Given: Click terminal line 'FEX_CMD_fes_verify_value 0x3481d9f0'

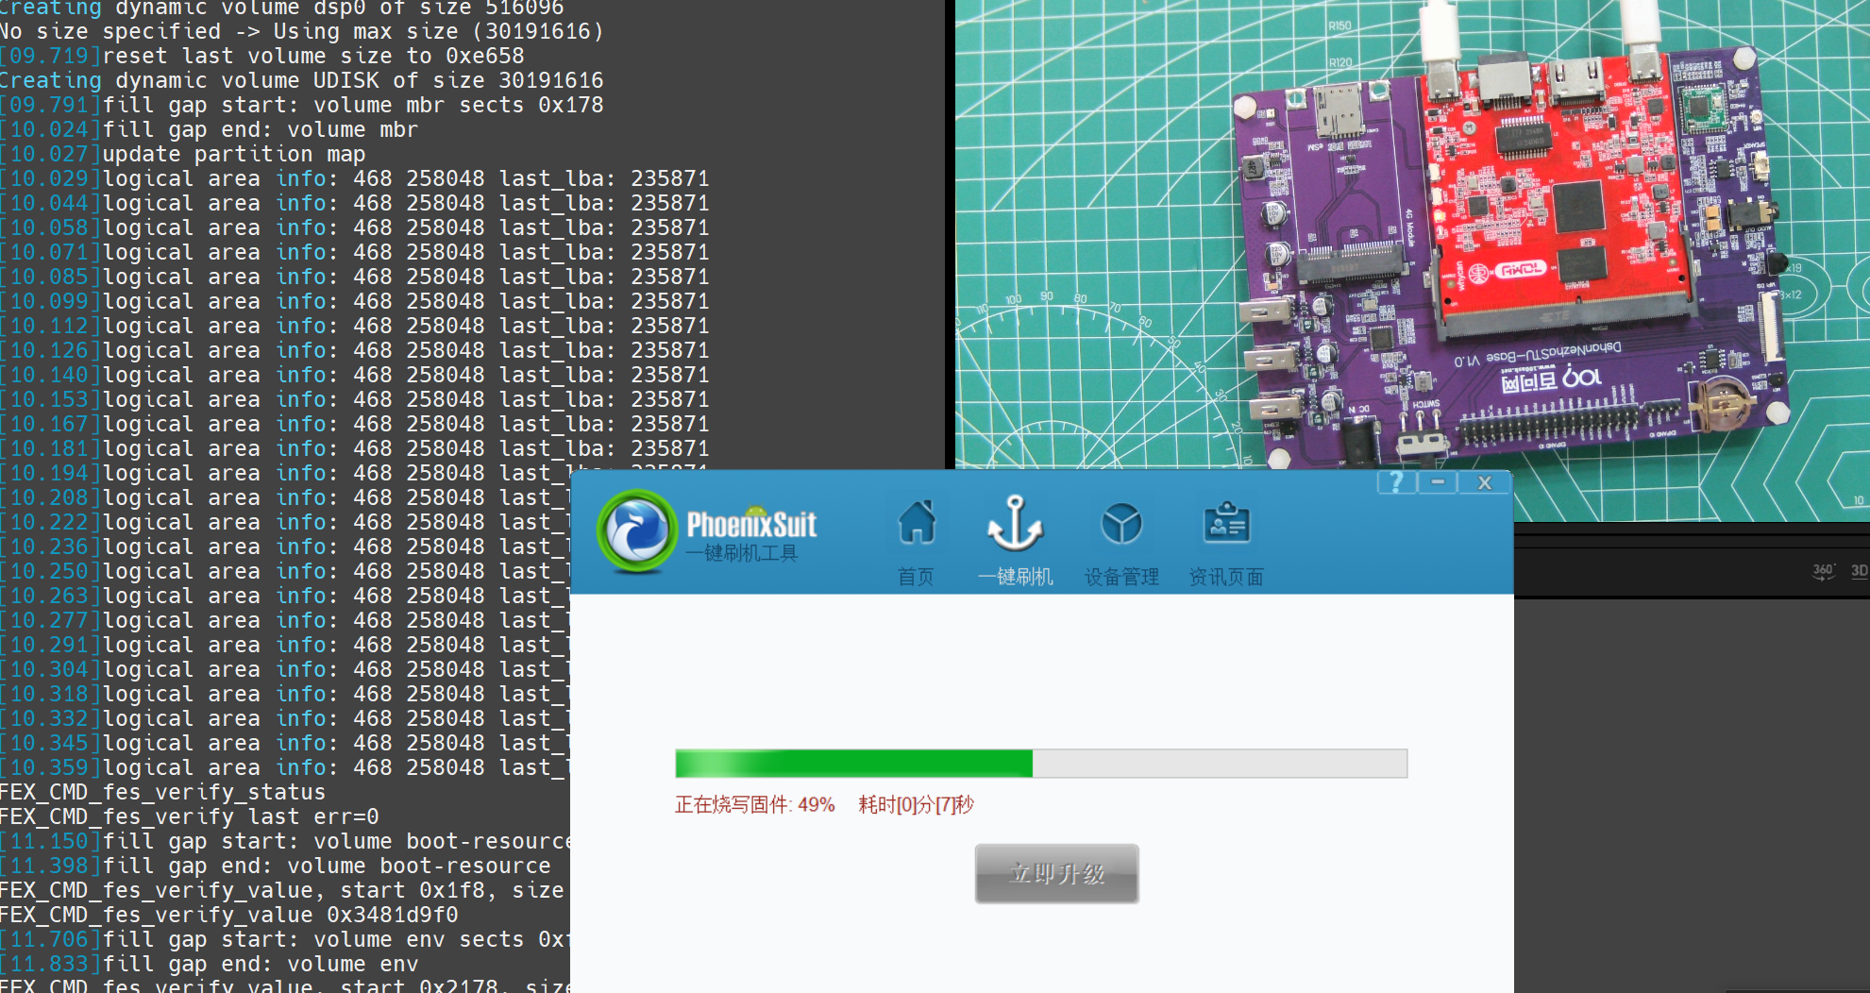Looking at the screenshot, I should coord(228,915).
